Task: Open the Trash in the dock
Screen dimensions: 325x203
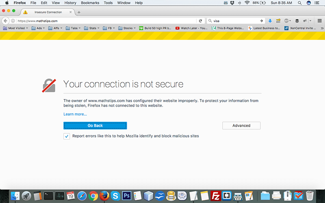Action: (310, 196)
